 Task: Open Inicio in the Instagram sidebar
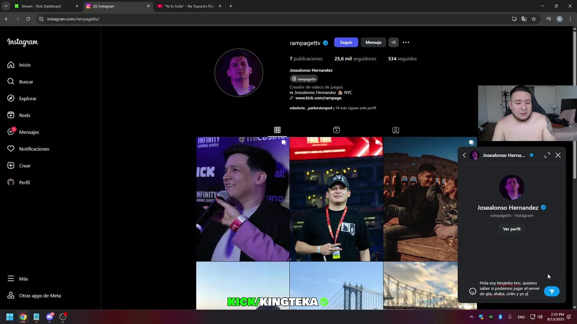19,65
